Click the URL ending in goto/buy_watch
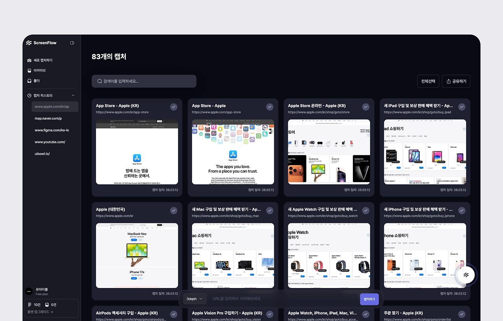This screenshot has width=503, height=321. coord(323,216)
